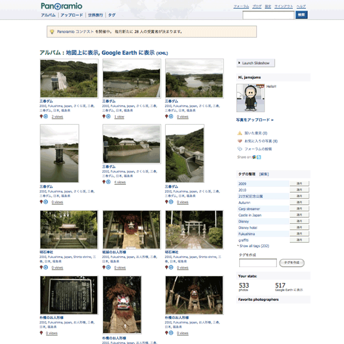Click the (KML) link in the heading
Viewport: 344px width, 344px height.
coord(162,53)
